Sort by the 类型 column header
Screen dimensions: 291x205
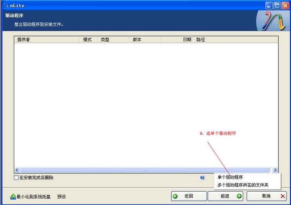tap(113, 40)
